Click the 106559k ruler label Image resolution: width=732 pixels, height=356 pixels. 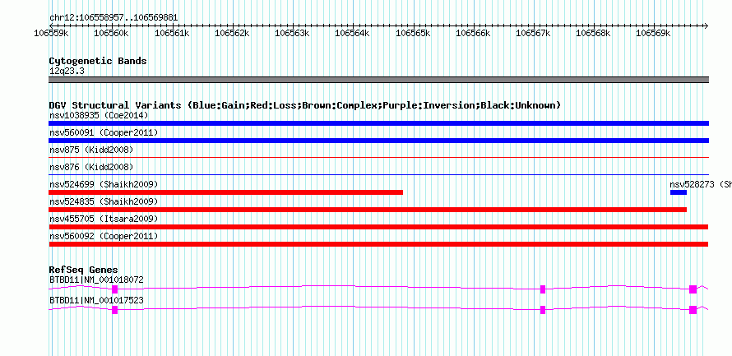point(52,33)
